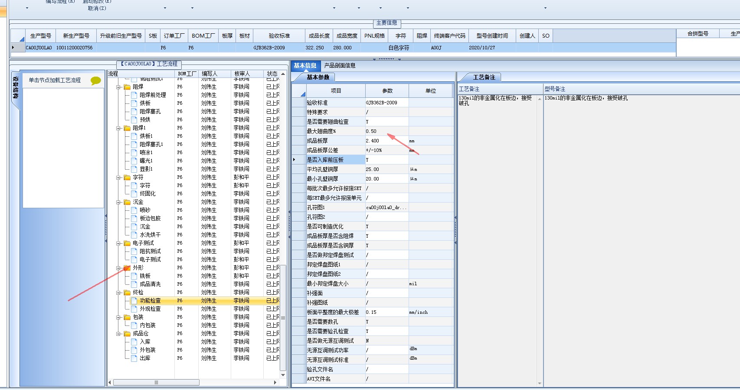
Task: Click the 显影1 document icon
Action: [134, 169]
